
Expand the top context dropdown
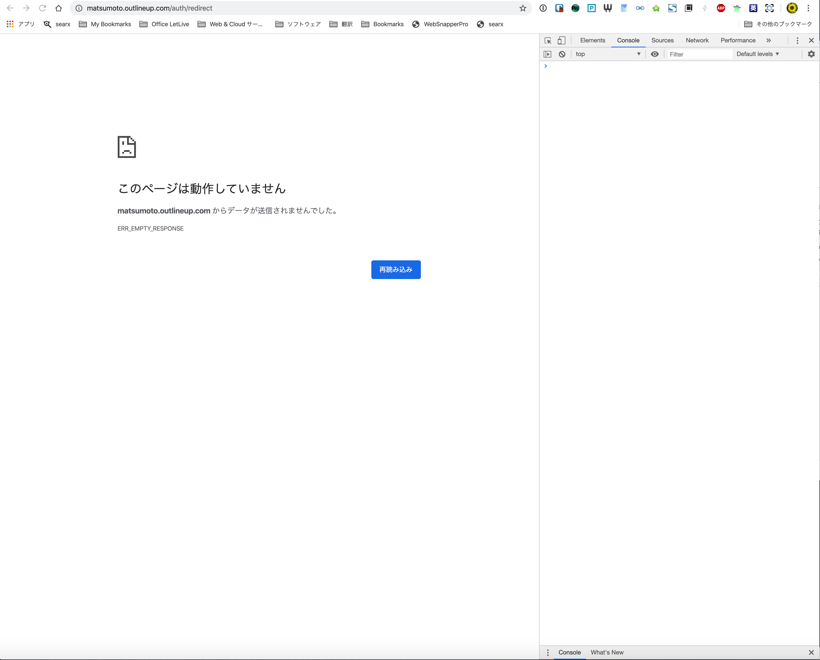[x=608, y=54]
